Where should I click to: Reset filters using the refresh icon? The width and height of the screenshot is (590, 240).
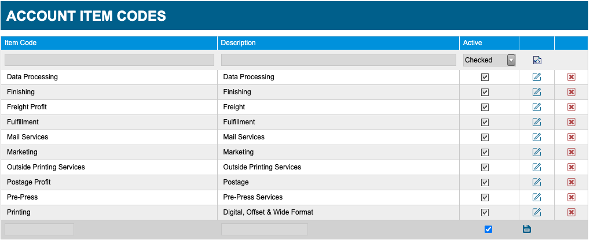(537, 60)
